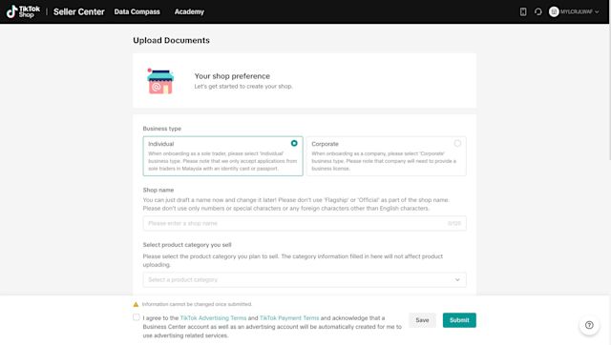Viewport: 611px width, 345px height.
Task: Click the warning triangle icon near notice
Action: 136,304
